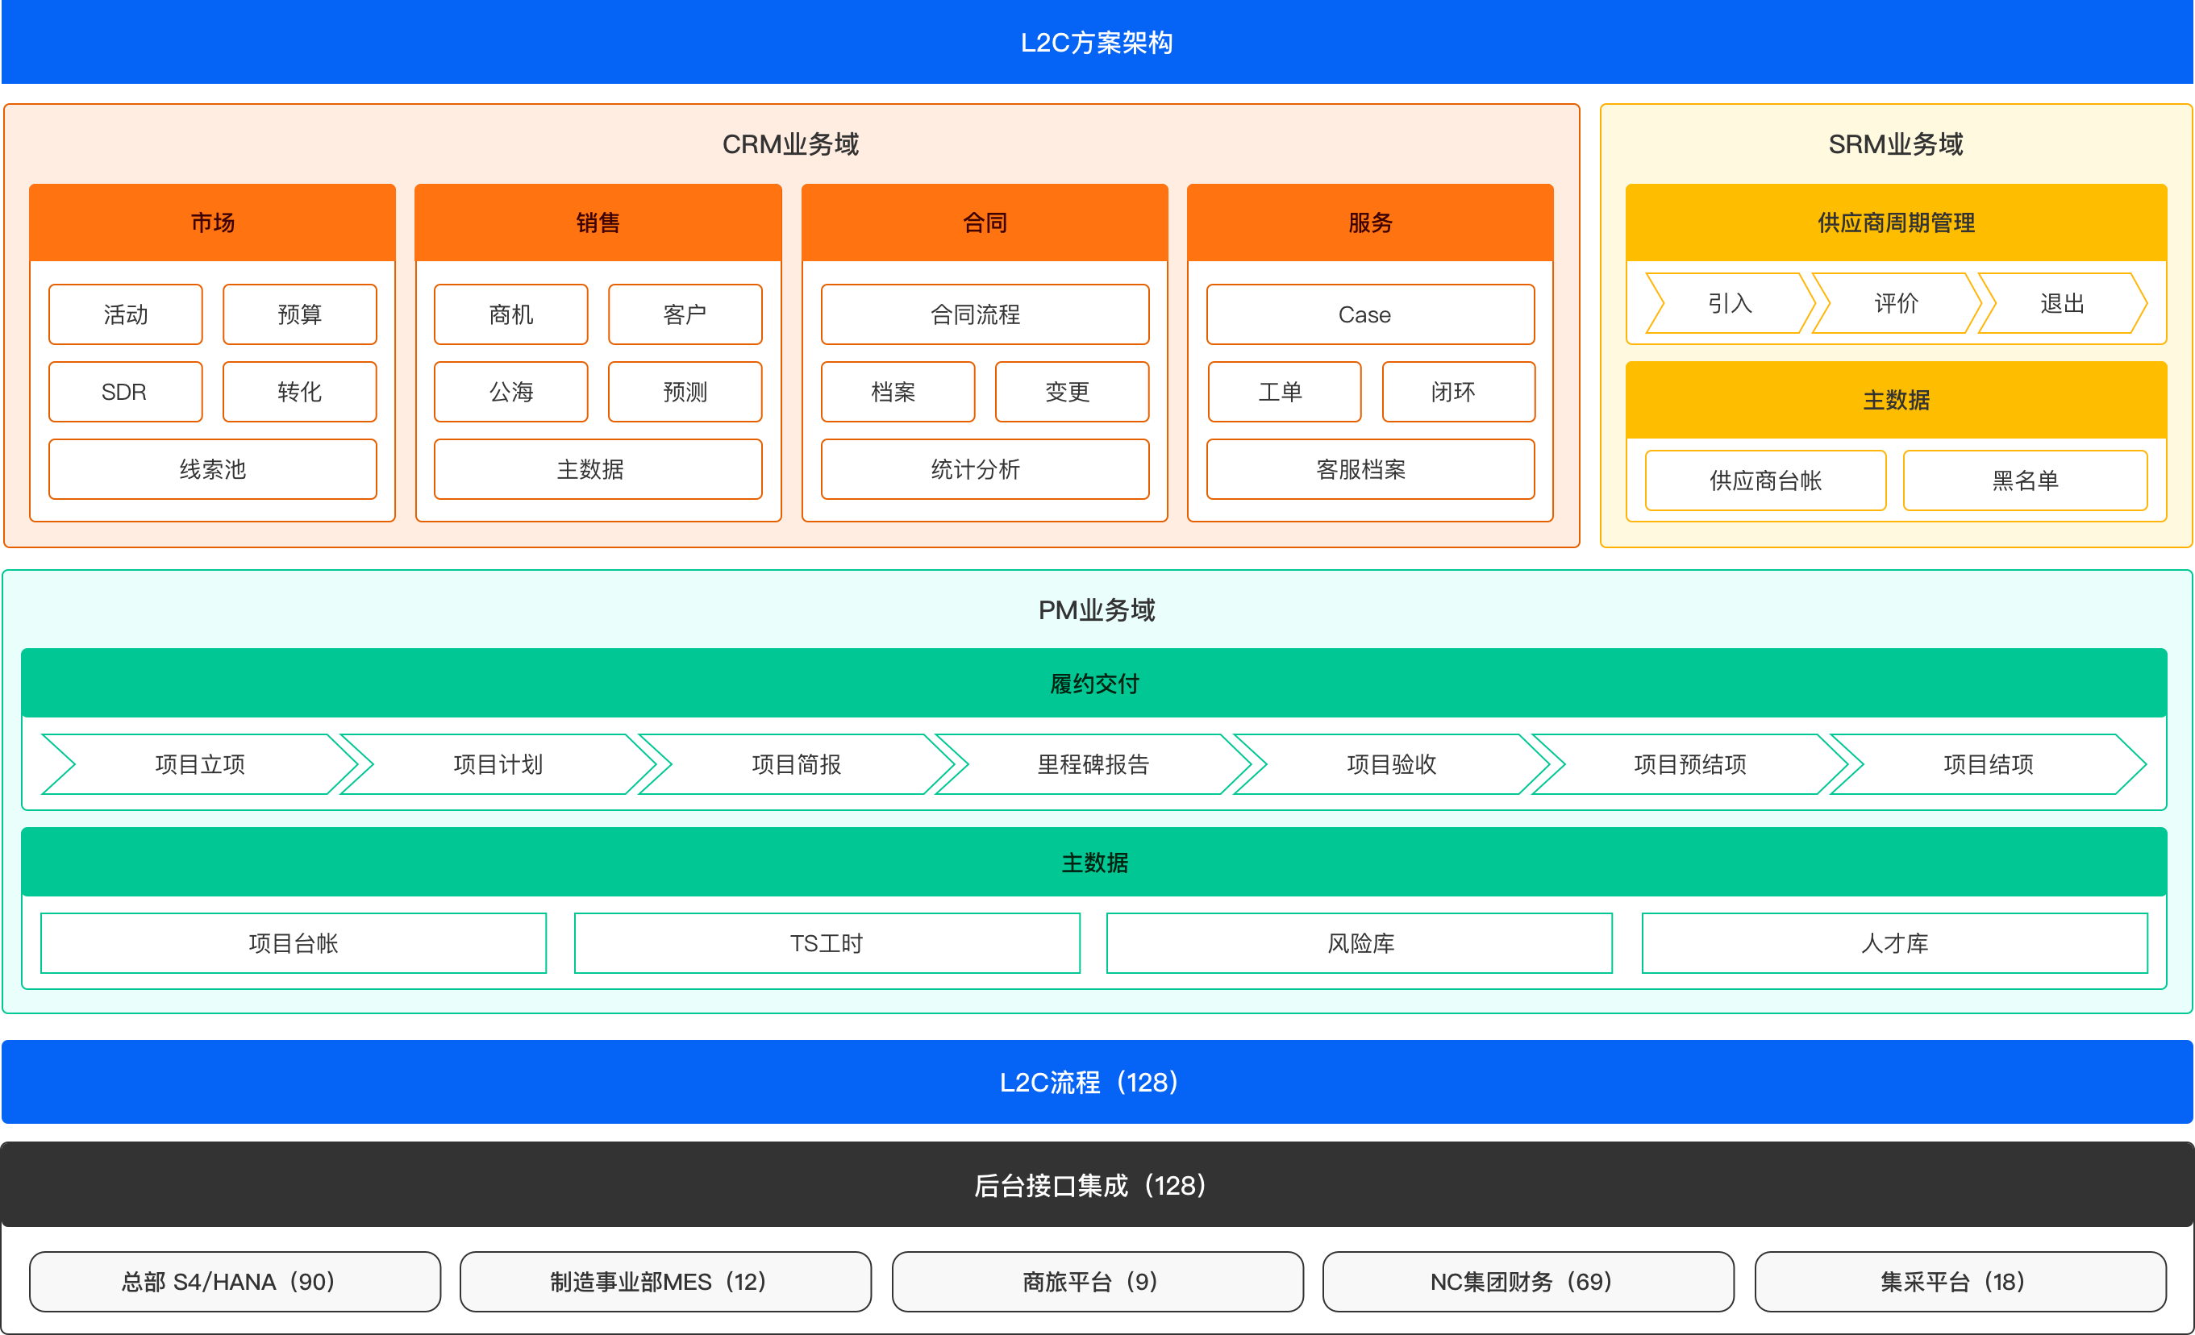This screenshot has height=1335, width=2195.
Task: Open the 统计分析 box
Action: (985, 469)
